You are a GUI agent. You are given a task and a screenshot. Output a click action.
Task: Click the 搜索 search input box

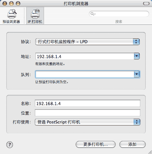tap(119, 14)
